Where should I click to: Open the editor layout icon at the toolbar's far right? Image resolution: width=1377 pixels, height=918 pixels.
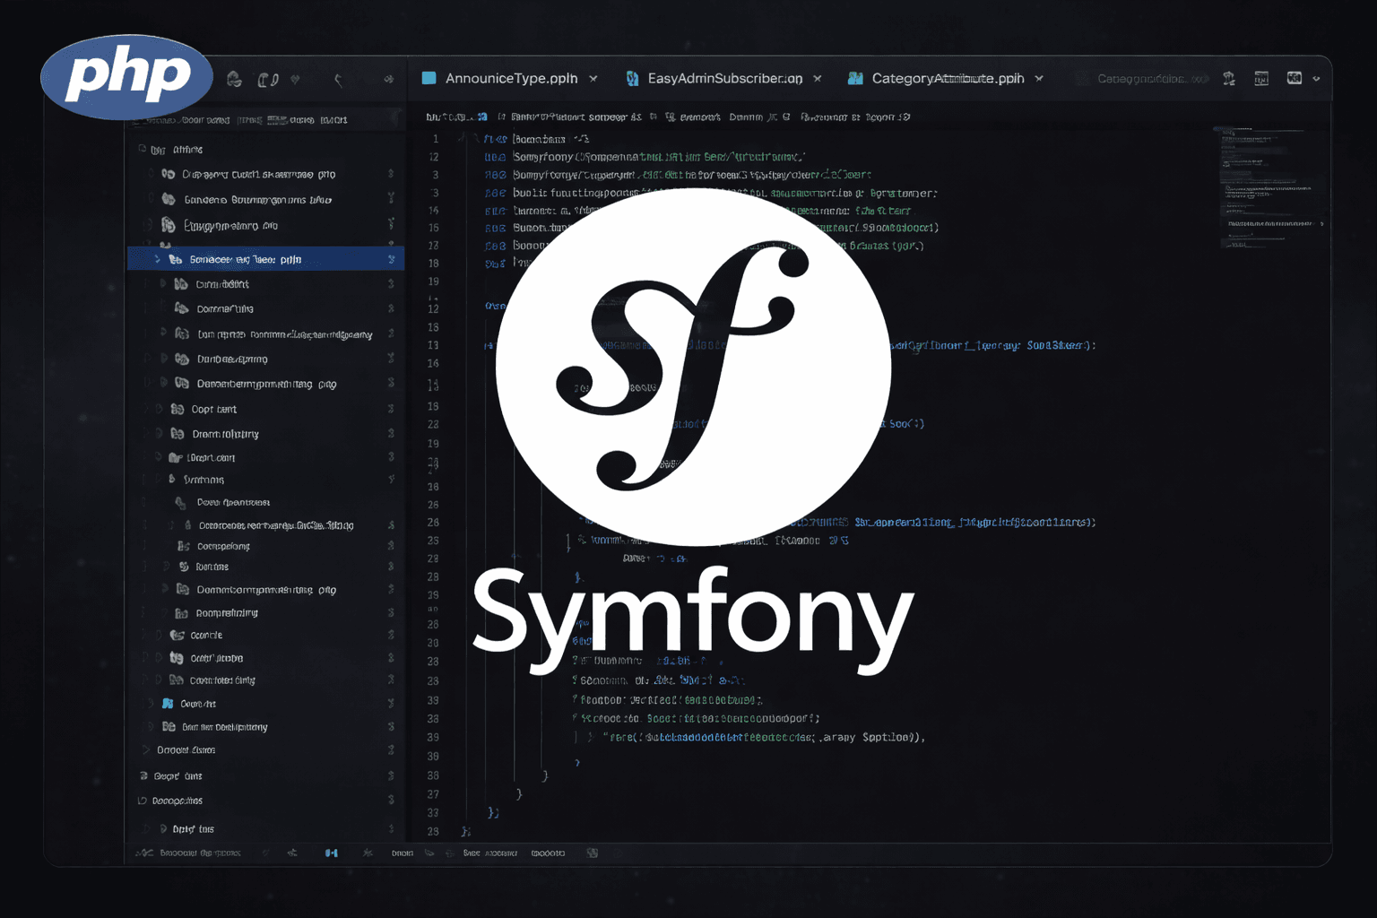1294,78
